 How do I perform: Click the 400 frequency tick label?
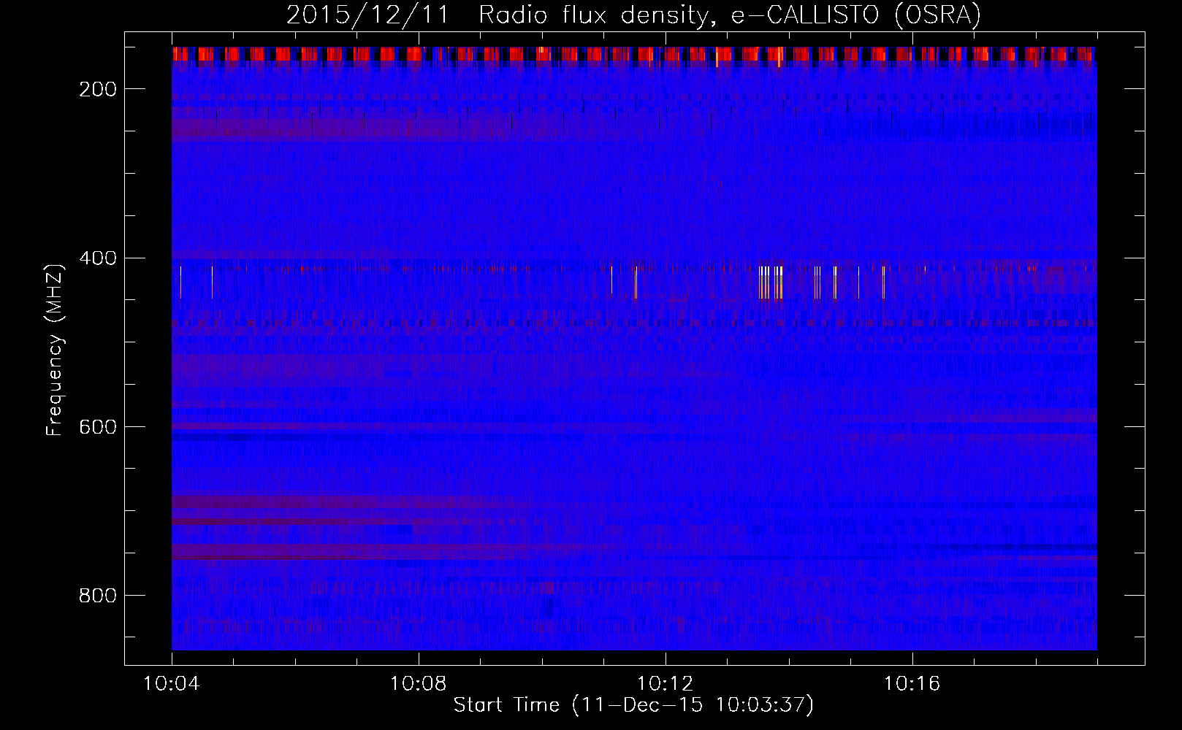[x=98, y=258]
